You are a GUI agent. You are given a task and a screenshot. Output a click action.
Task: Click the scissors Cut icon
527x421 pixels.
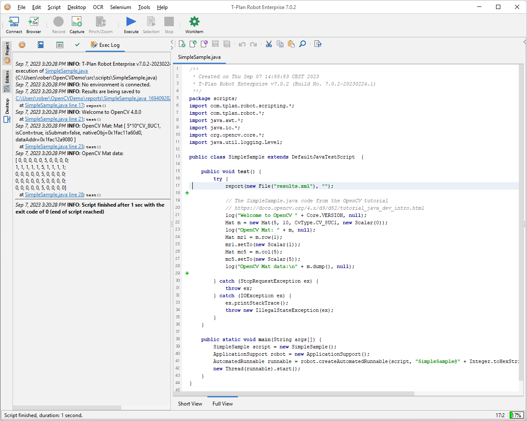[269, 44]
